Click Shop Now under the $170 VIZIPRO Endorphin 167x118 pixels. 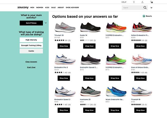(115, 78)
